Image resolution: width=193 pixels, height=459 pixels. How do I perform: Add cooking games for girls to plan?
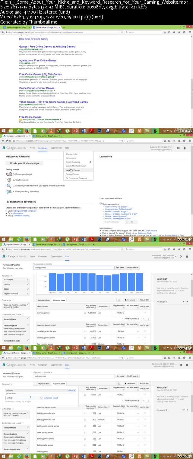(x=145, y=331)
